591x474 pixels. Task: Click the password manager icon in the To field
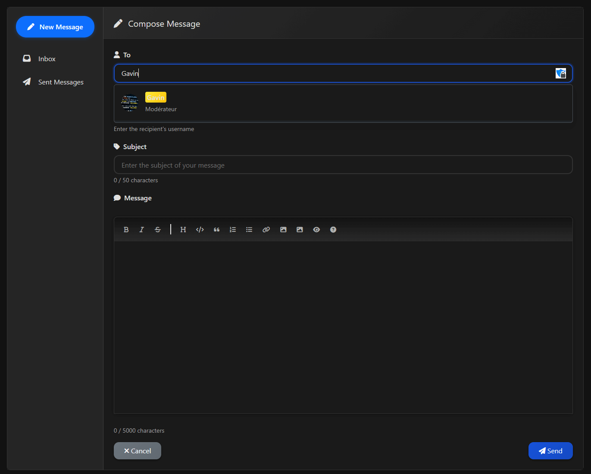(560, 74)
